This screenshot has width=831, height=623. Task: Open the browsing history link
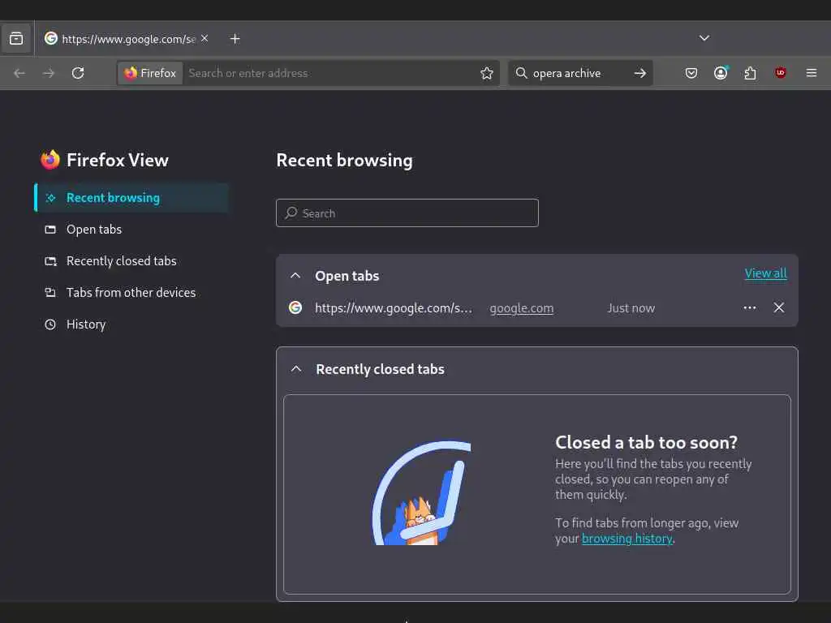[x=627, y=539]
